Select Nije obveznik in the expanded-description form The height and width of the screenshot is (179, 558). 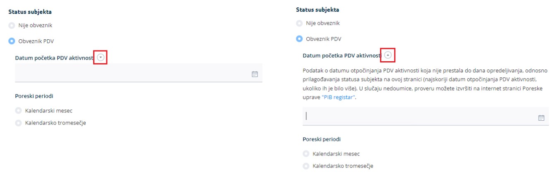[299, 23]
